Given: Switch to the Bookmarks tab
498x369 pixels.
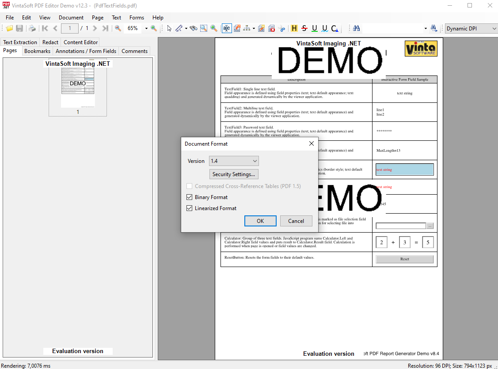Looking at the screenshot, I should tap(37, 51).
